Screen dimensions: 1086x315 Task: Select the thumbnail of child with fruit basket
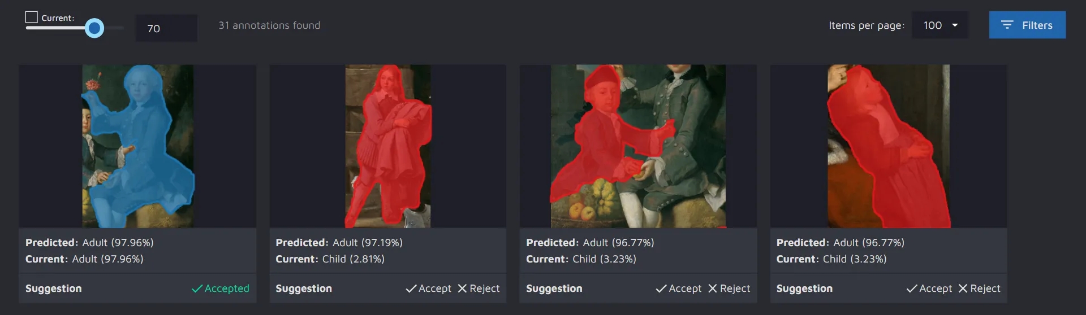click(x=638, y=146)
